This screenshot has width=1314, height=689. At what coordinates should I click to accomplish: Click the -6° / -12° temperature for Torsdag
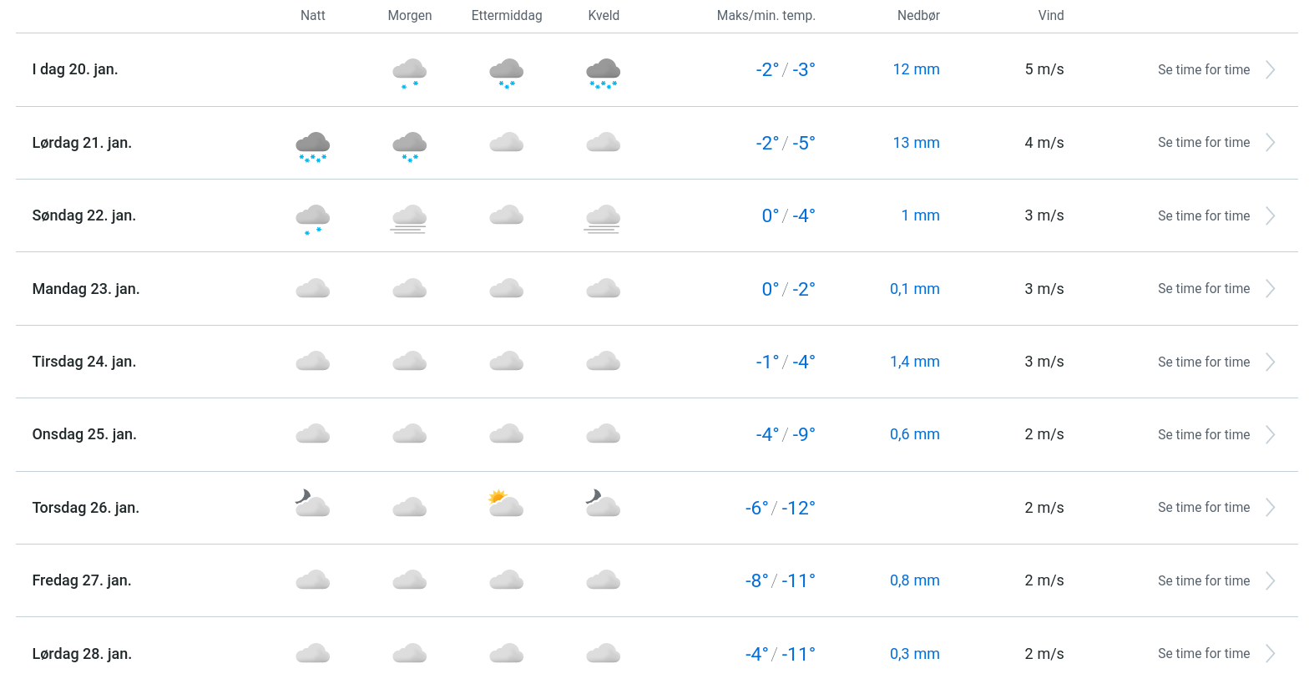(x=780, y=508)
